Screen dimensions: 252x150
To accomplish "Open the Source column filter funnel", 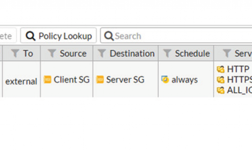I will (52, 54).
